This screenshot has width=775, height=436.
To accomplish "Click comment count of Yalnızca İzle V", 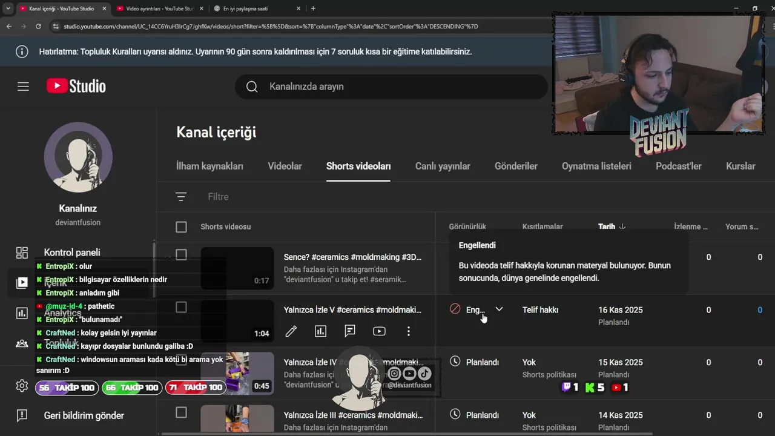I will click(760, 309).
